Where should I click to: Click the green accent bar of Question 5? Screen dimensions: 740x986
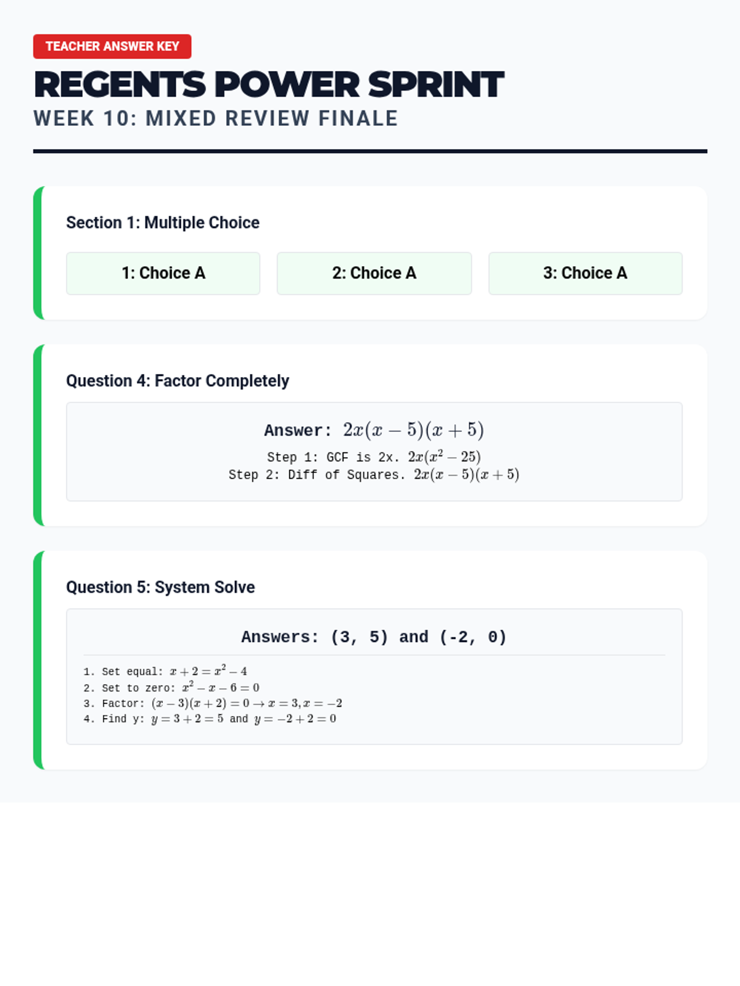[38, 660]
